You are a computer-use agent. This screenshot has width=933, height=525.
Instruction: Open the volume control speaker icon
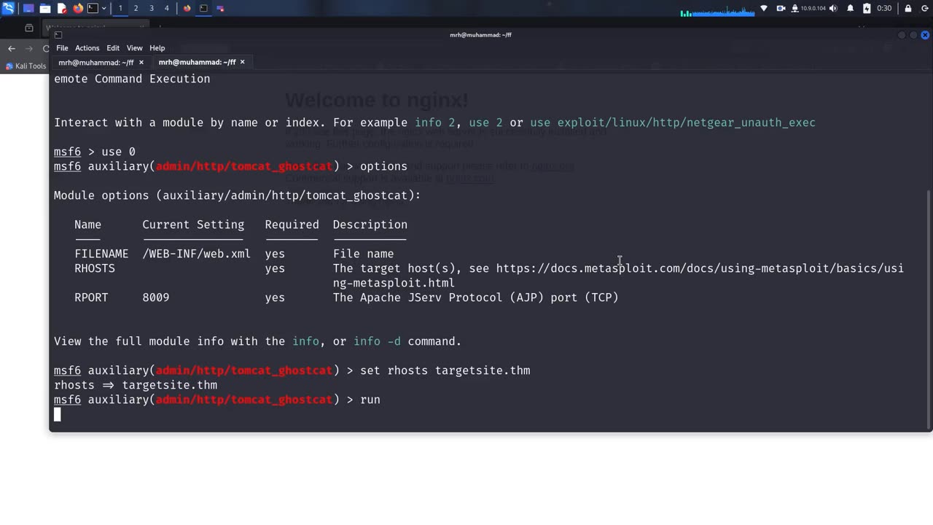pos(832,8)
